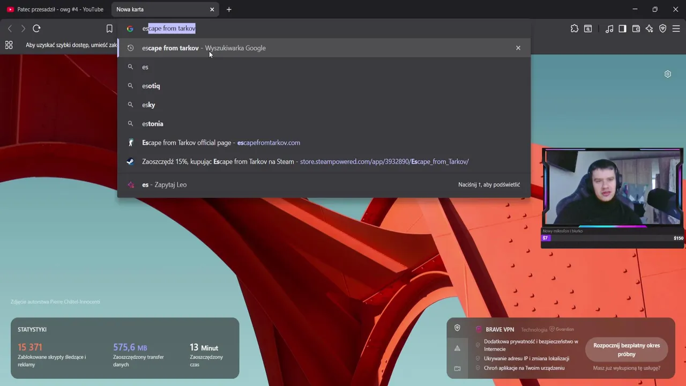
Task: Open the apps grid icon in bookmarks bar
Action: [x=9, y=45]
